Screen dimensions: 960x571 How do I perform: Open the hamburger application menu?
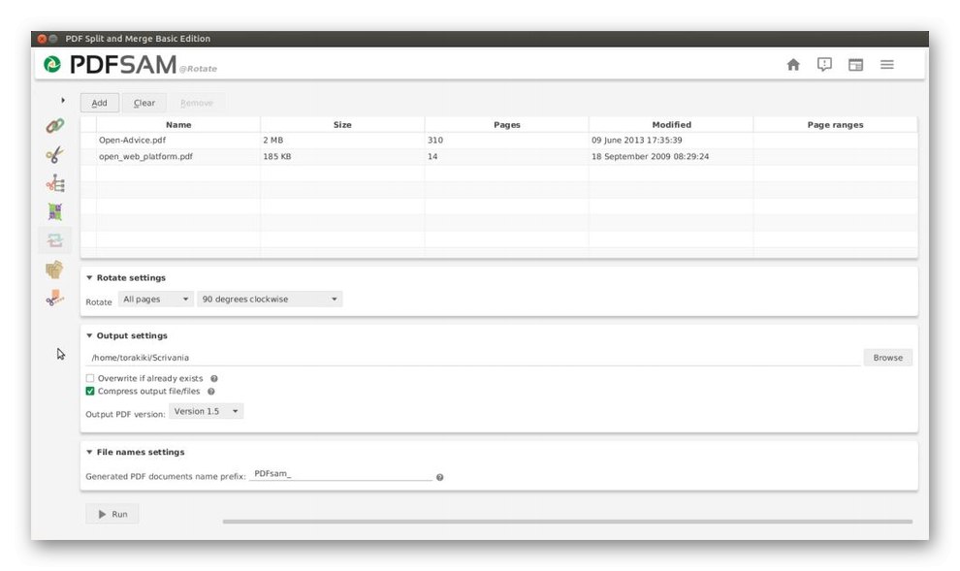tap(886, 64)
